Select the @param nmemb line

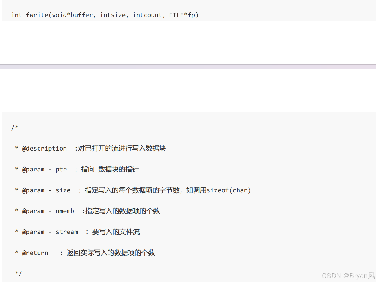pos(88,211)
